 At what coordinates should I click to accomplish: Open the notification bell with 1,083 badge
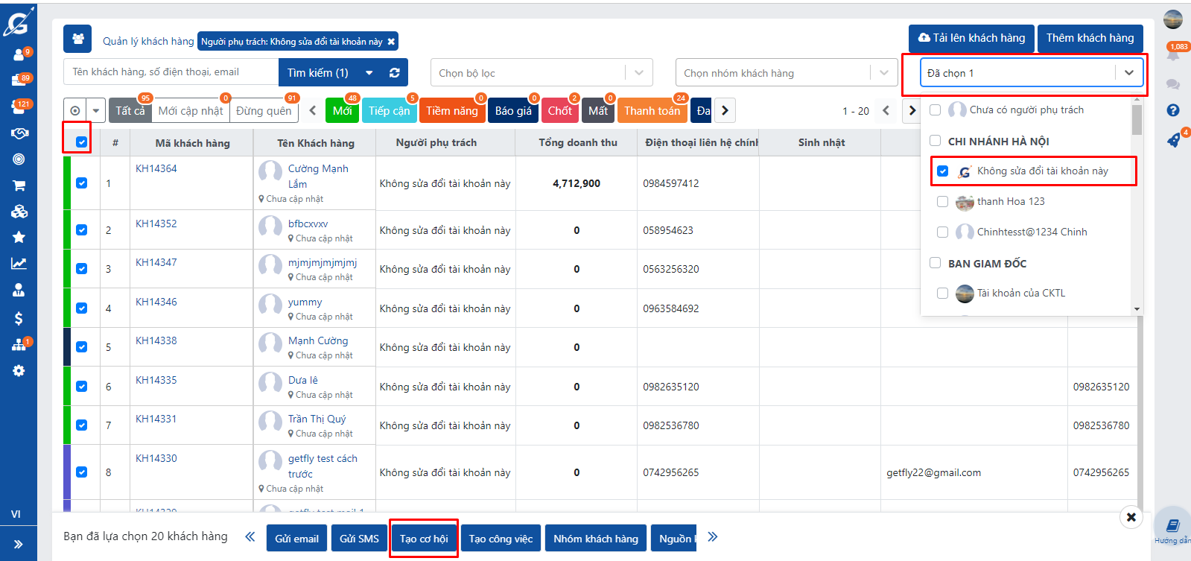tap(1173, 54)
